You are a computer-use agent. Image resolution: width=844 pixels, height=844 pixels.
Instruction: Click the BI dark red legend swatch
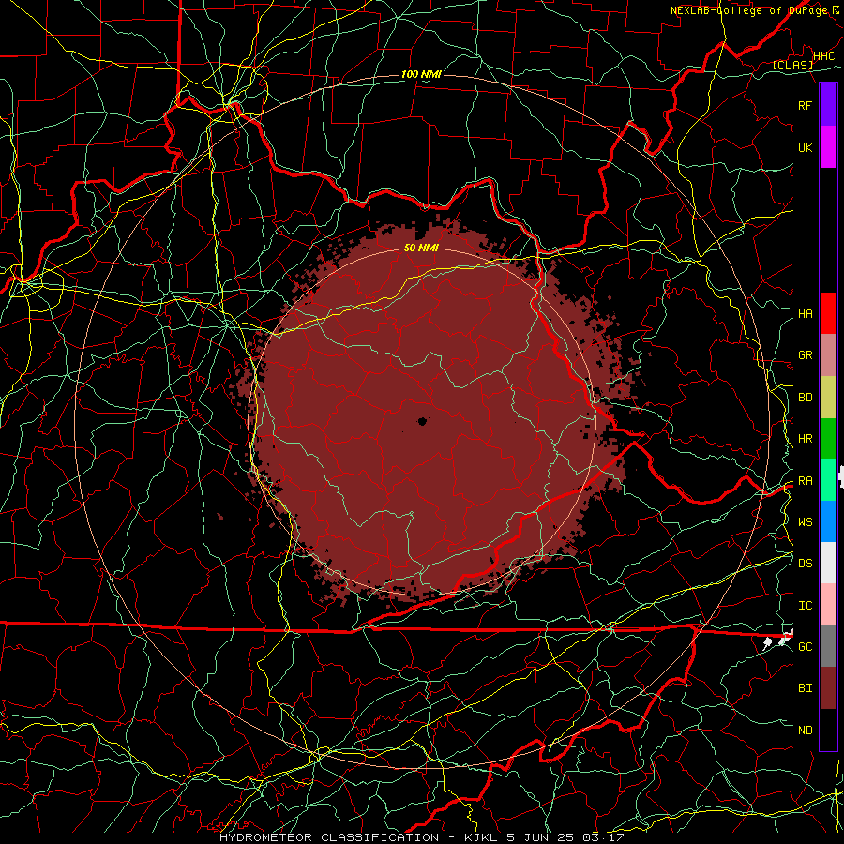coord(828,688)
